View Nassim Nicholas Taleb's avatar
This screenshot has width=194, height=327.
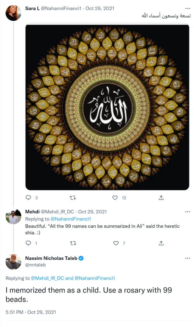[x=13, y=262]
